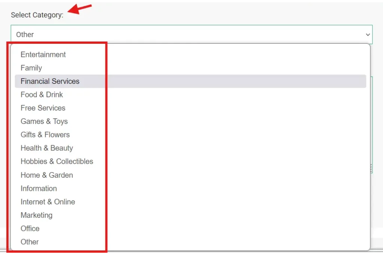383x253 pixels.
Task: Choose Marketing from the category list
Action: [190, 215]
